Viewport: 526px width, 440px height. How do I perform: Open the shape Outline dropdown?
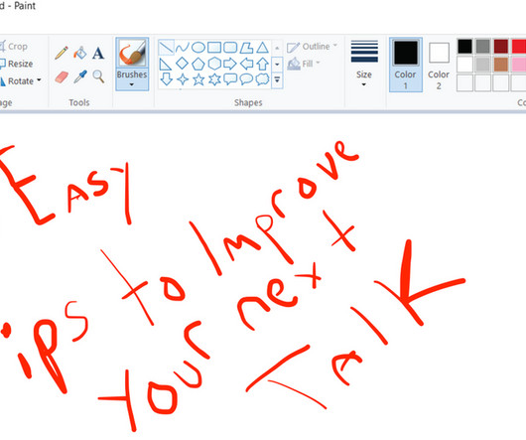coord(312,47)
